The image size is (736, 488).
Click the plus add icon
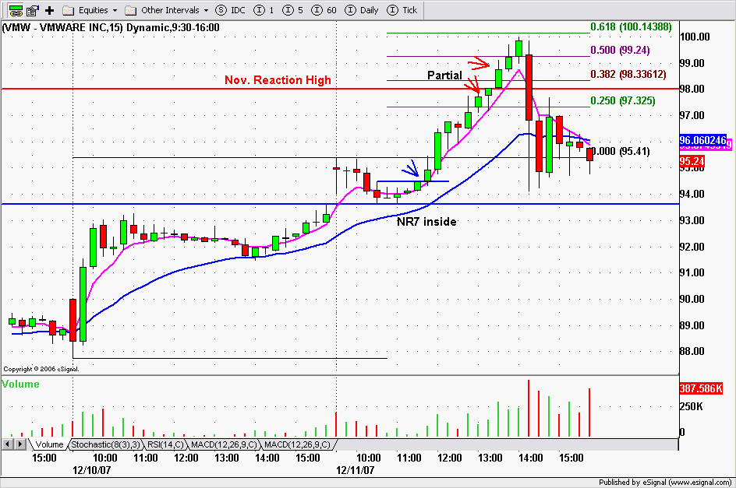49,10
